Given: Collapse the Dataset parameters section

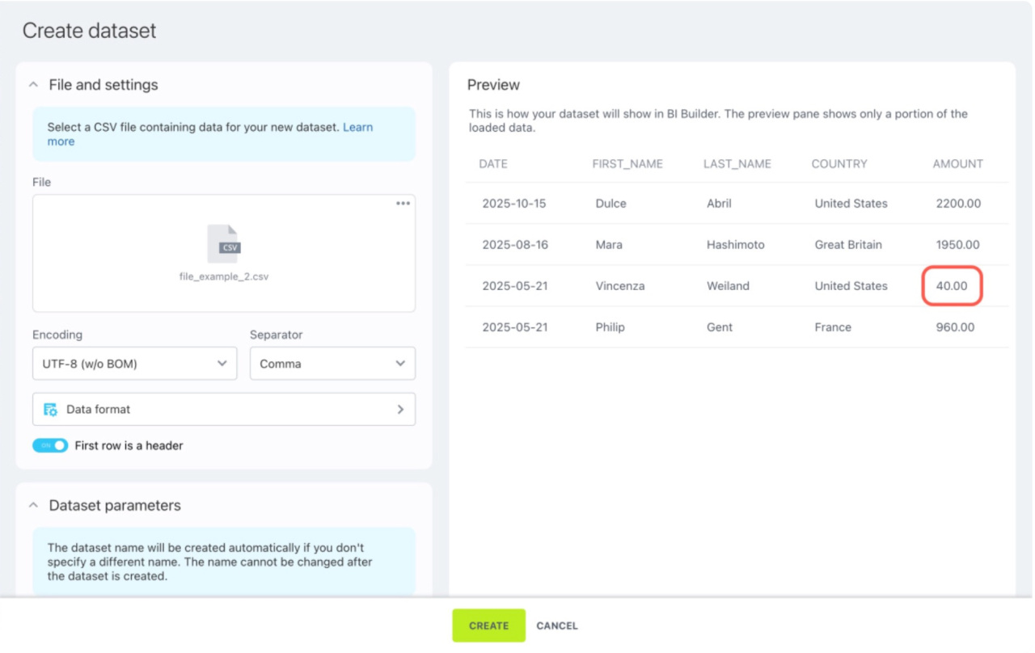Looking at the screenshot, I should 34,505.
